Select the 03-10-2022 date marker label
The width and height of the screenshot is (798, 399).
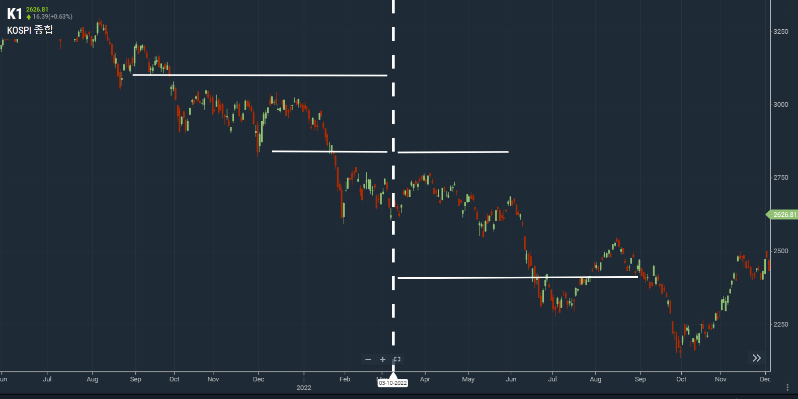393,383
